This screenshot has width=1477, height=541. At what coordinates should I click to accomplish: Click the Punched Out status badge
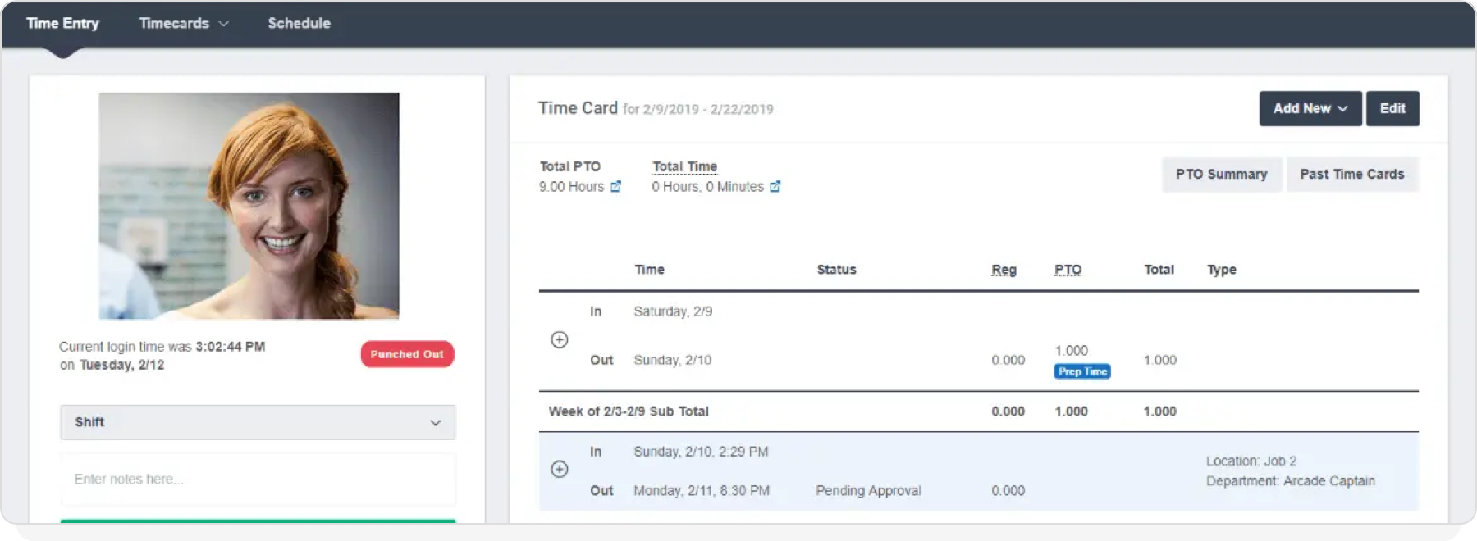point(407,354)
